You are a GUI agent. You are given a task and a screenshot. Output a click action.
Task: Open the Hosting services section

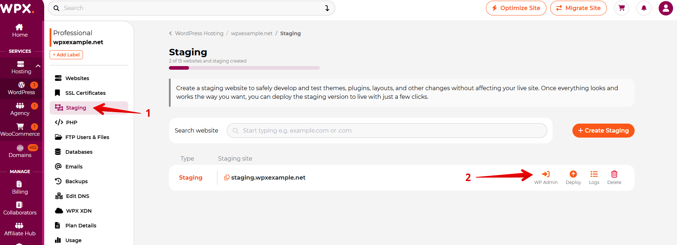pyautogui.click(x=21, y=68)
